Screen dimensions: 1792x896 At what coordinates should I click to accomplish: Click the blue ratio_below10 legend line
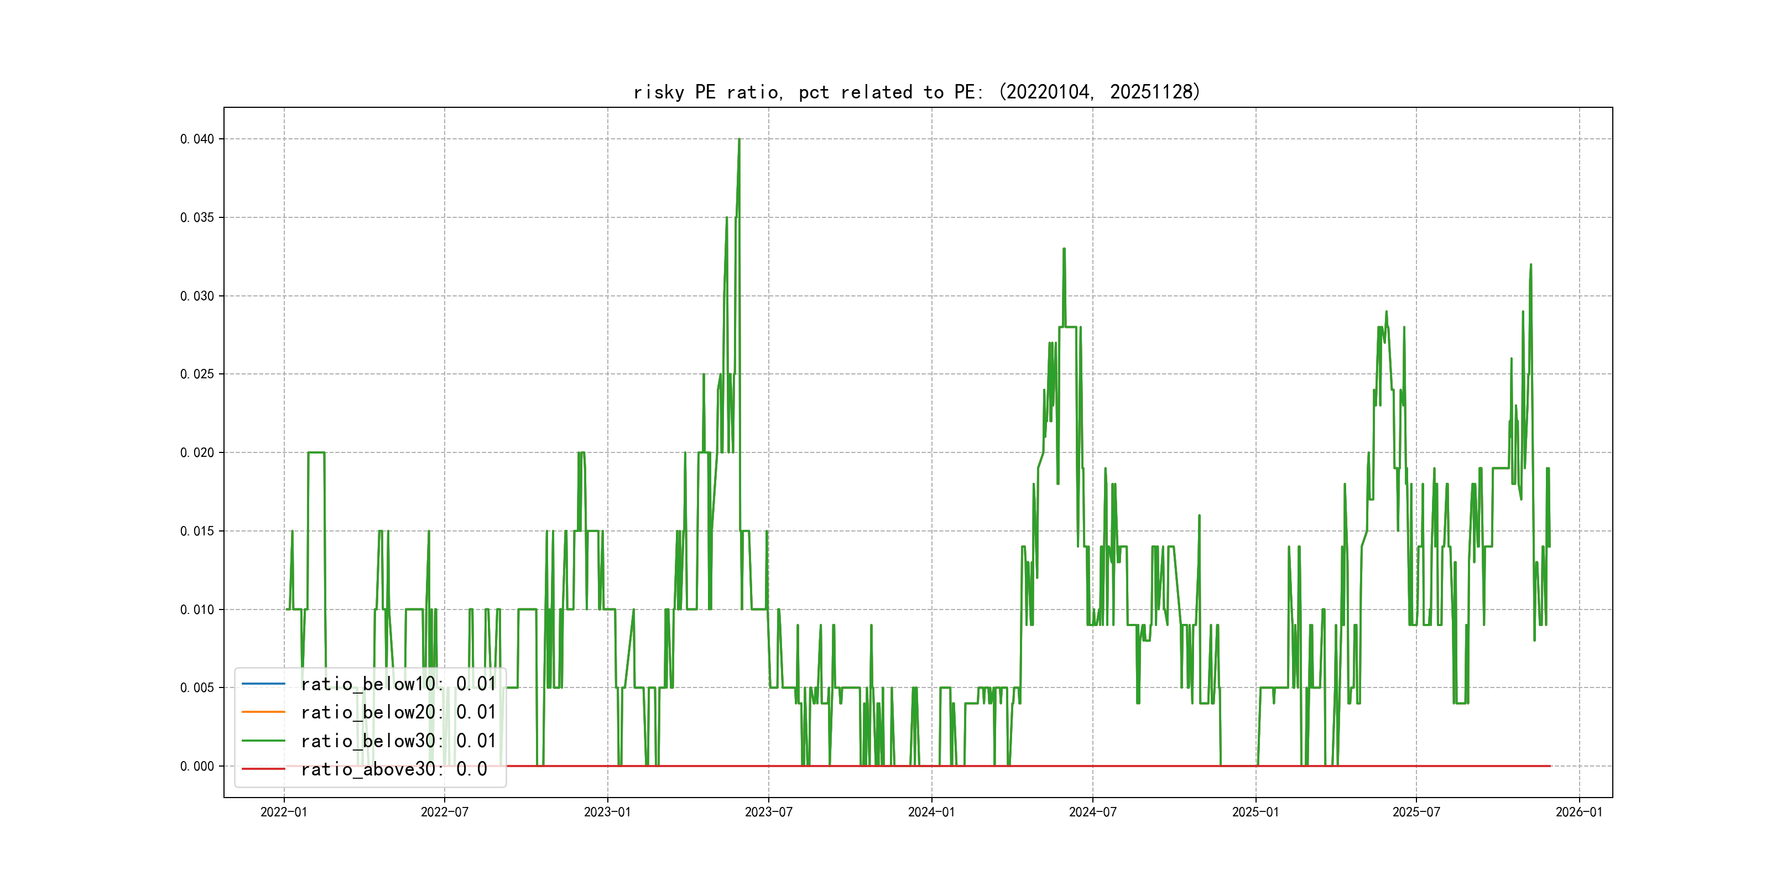click(263, 684)
